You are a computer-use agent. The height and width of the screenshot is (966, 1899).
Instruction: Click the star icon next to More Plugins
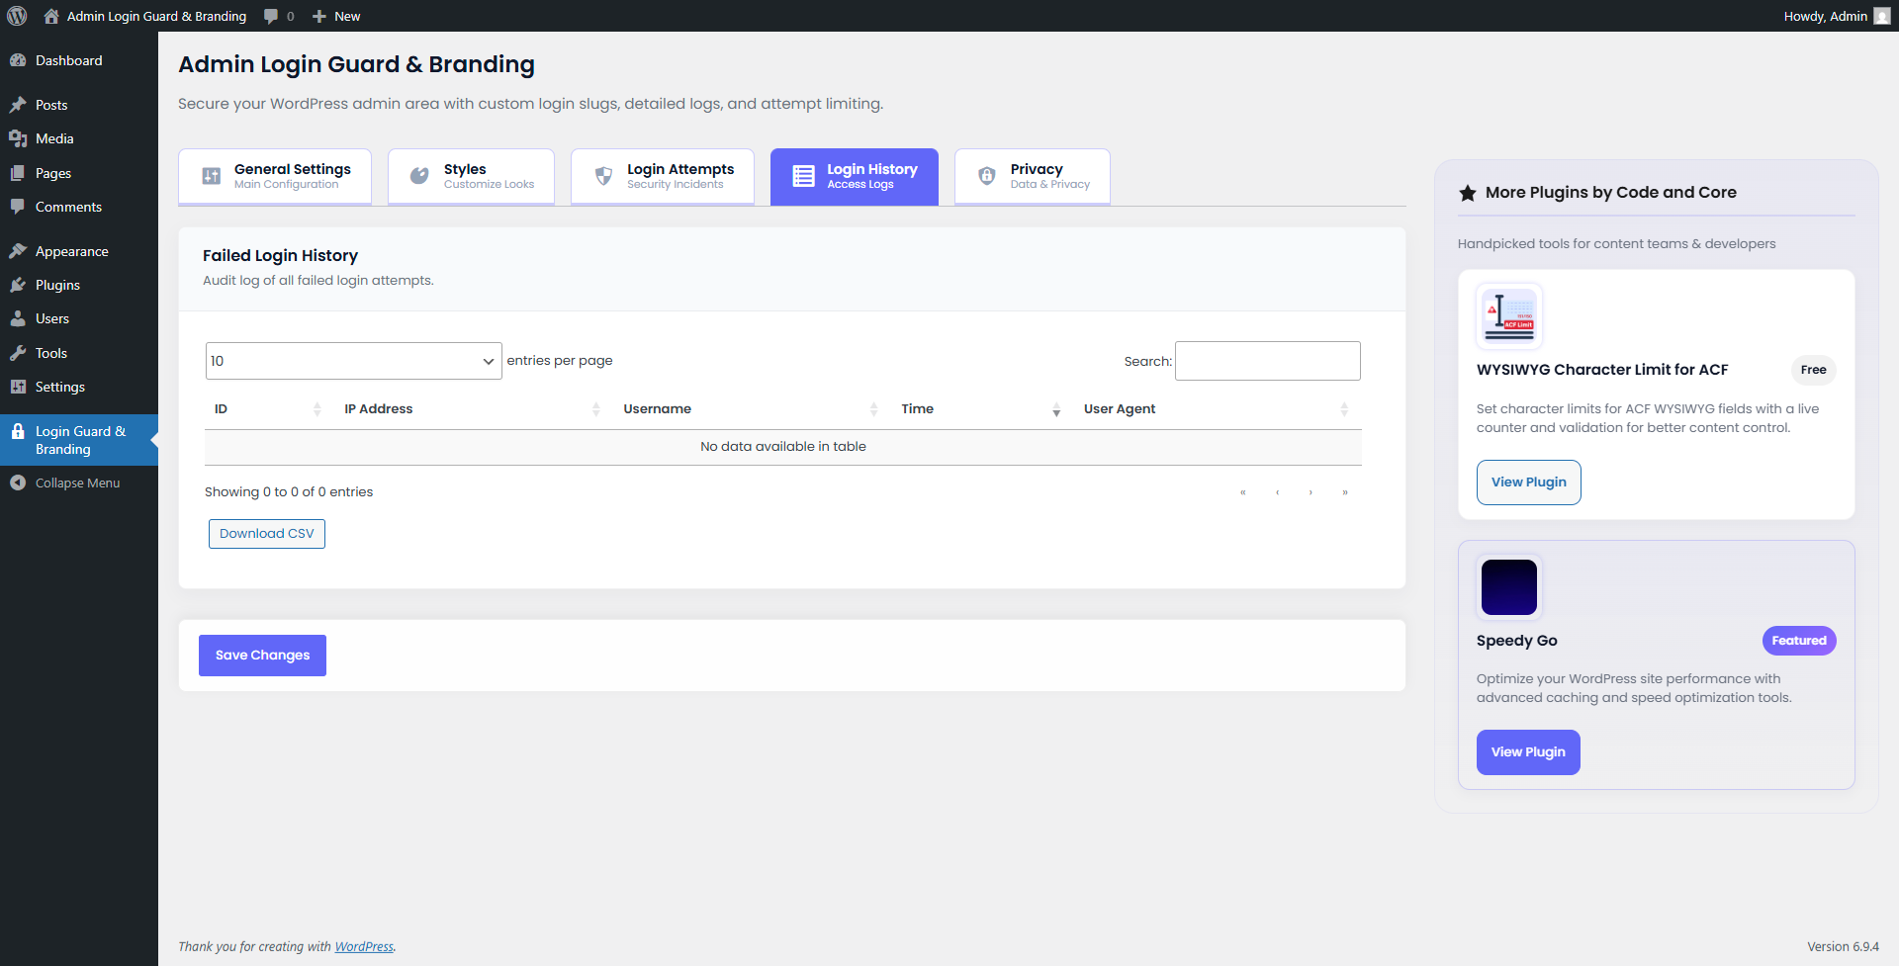(1467, 192)
